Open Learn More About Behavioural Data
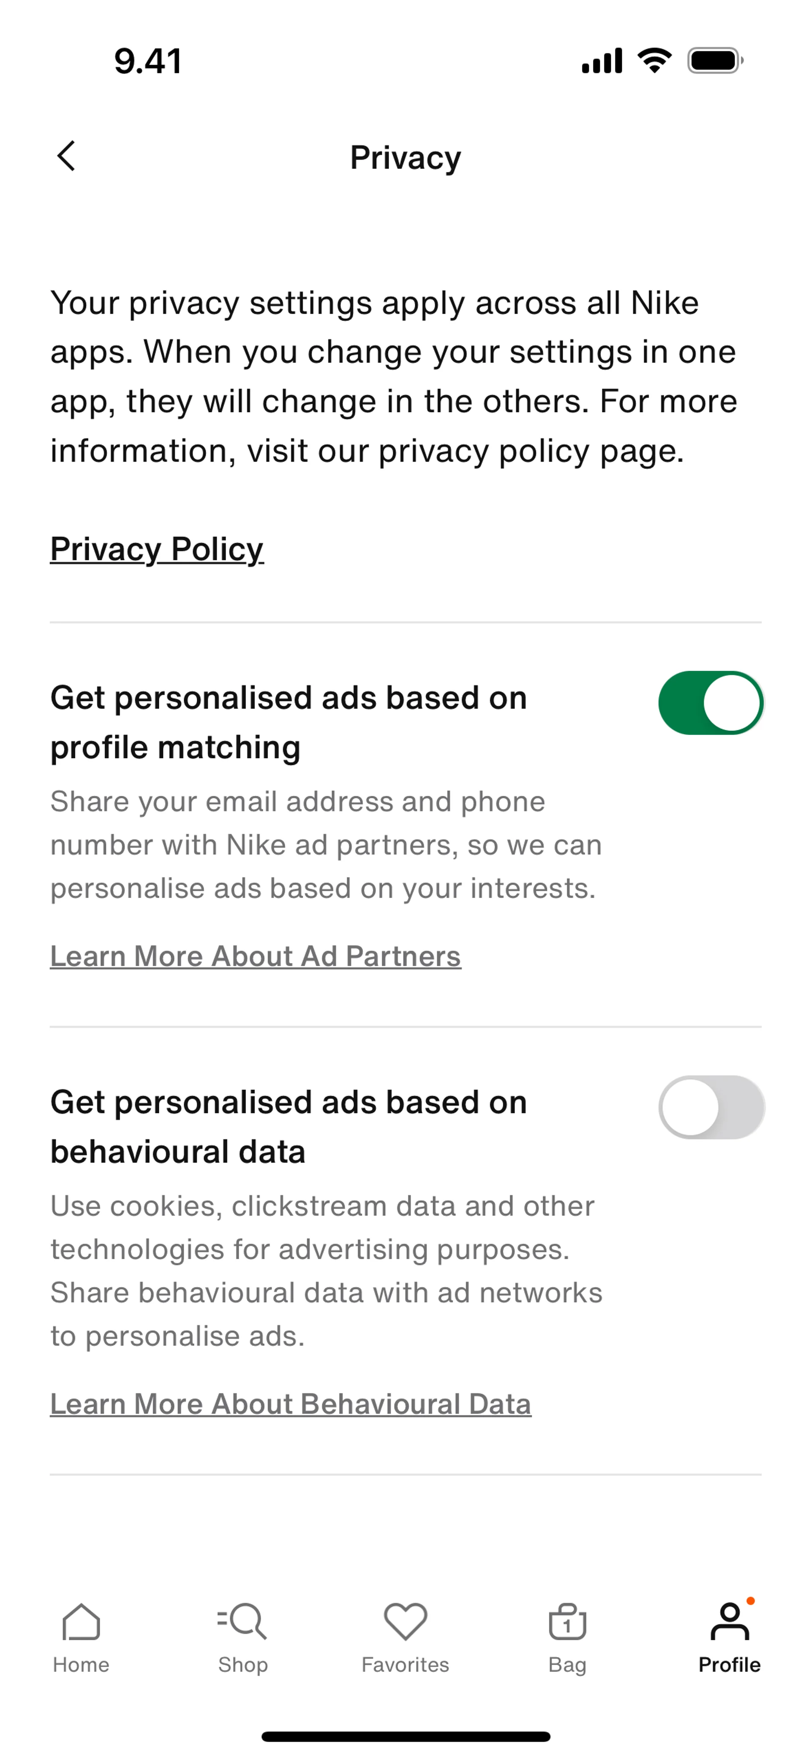 [x=290, y=1404]
